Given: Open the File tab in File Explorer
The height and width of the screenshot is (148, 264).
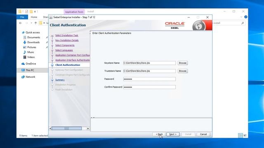Looking at the screenshot, I should click(22, 17).
